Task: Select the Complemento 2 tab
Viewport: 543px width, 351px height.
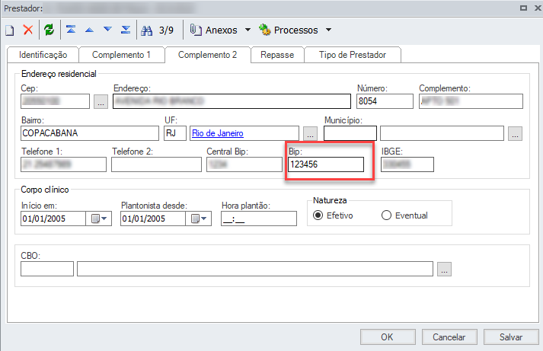Action: (207, 55)
